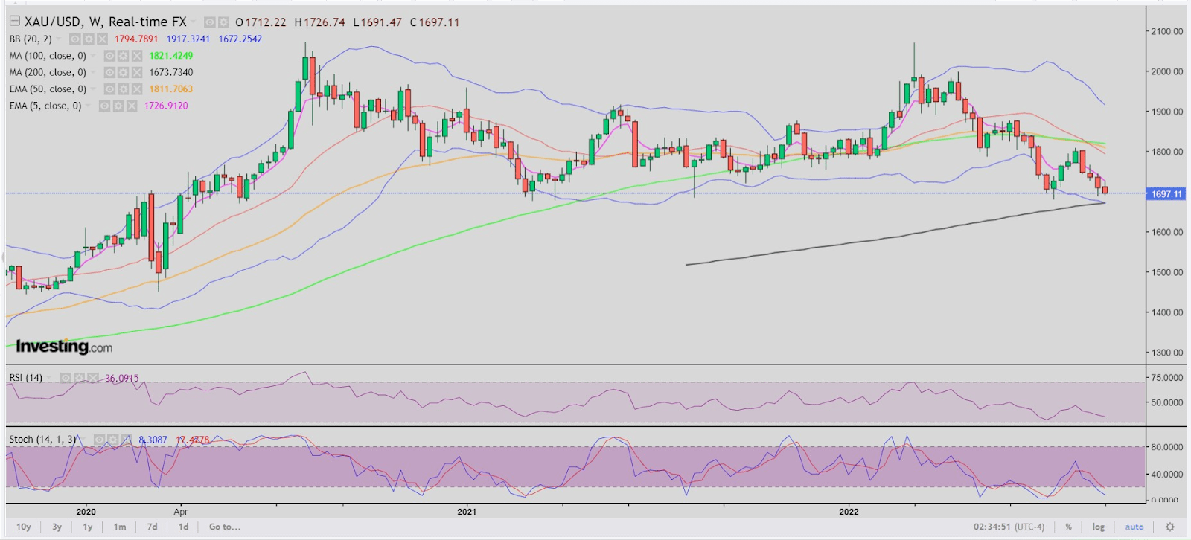Open the Go to... date picker
This screenshot has width=1191, height=540.
click(x=225, y=527)
